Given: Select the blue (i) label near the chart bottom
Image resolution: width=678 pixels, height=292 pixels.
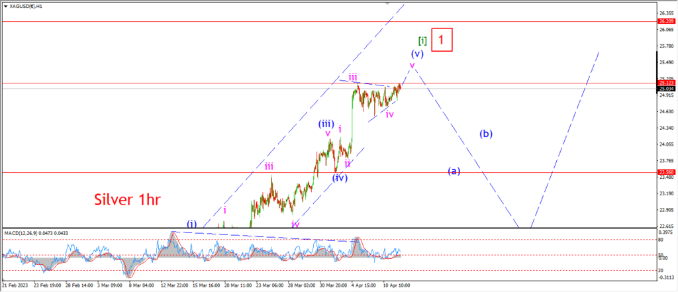Looking at the screenshot, I should 192,224.
